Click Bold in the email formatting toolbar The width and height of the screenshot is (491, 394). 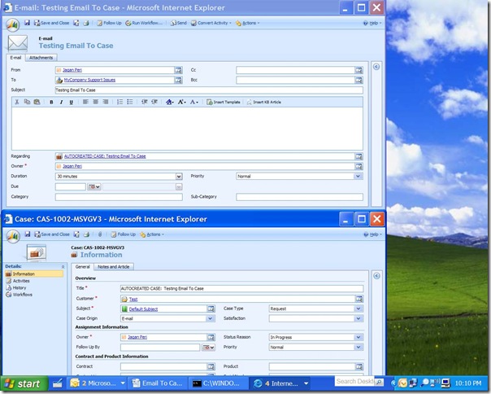pyautogui.click(x=51, y=102)
